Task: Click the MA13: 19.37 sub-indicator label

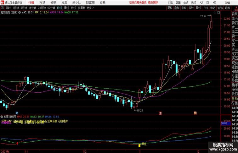Action: click(37, 117)
